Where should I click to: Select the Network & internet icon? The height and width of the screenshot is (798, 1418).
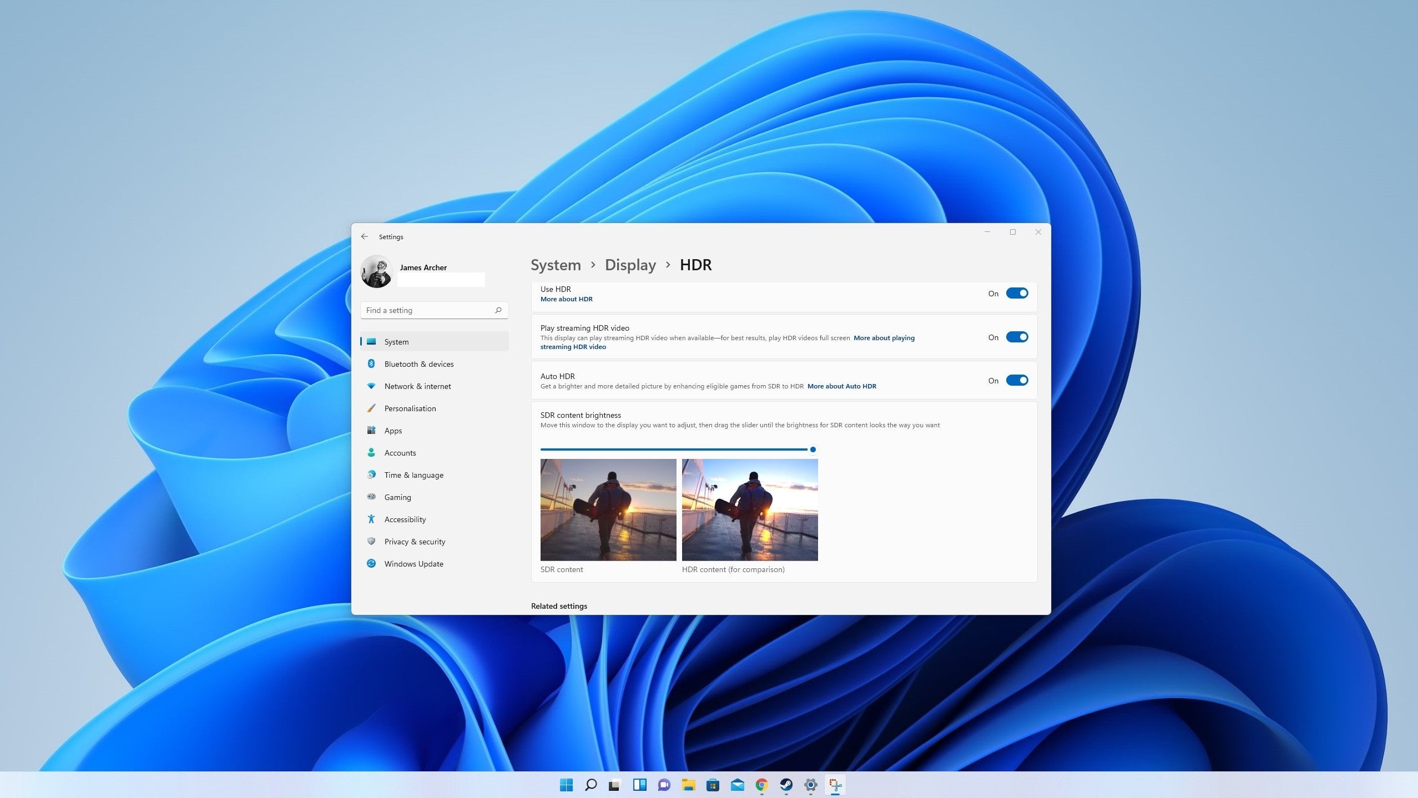click(x=371, y=386)
